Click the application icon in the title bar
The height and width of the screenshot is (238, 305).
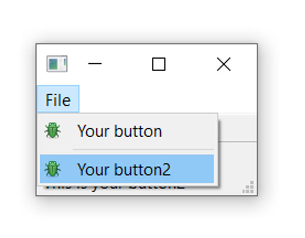[56, 64]
